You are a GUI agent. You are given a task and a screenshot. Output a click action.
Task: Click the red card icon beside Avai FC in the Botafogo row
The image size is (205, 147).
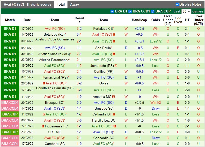click(x=114, y=34)
